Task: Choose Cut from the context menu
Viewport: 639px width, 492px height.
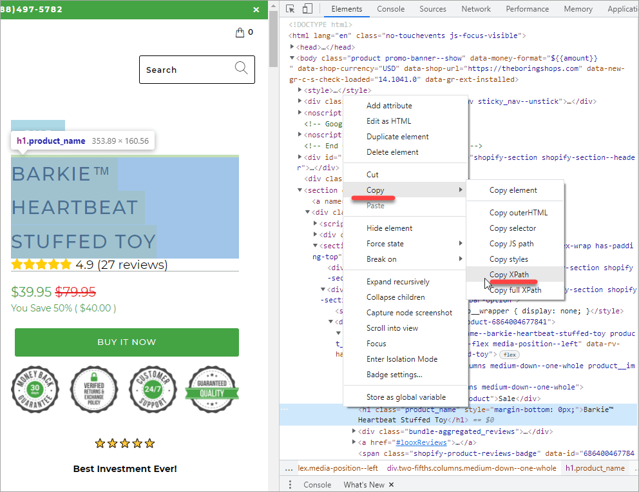Action: tap(405, 175)
